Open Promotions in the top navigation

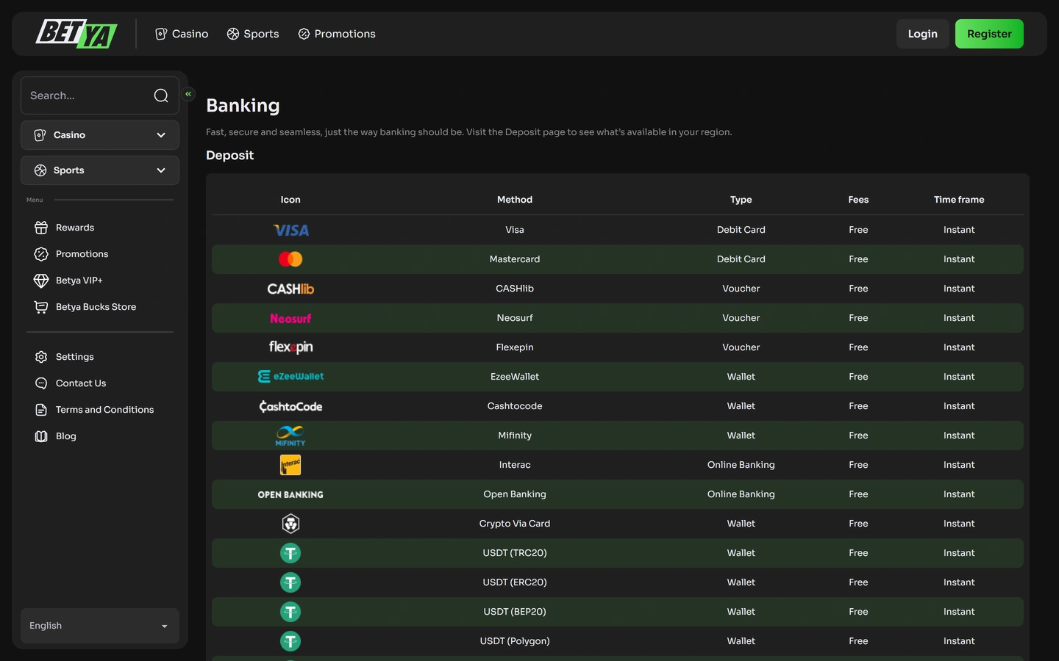pos(337,34)
